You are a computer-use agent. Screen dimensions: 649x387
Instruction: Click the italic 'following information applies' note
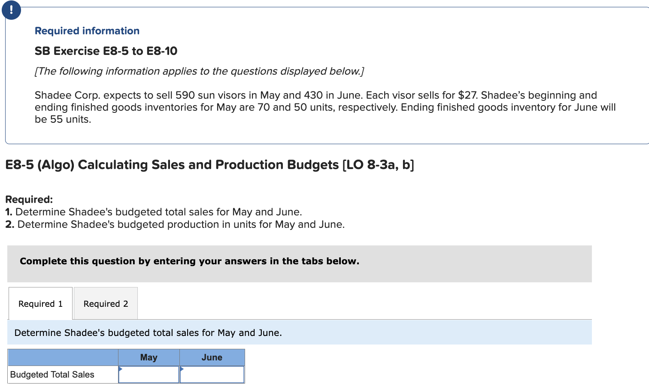point(200,71)
